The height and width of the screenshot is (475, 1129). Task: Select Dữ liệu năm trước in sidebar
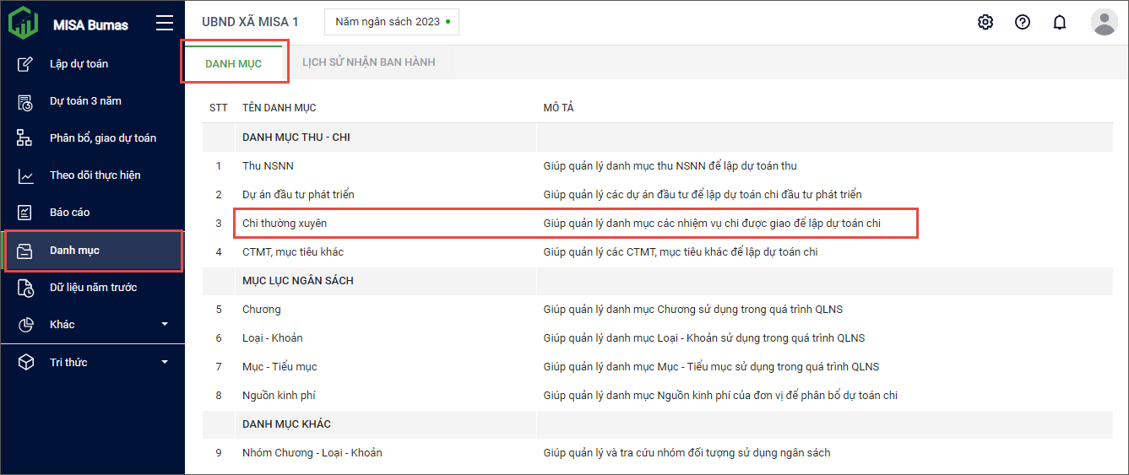point(93,288)
